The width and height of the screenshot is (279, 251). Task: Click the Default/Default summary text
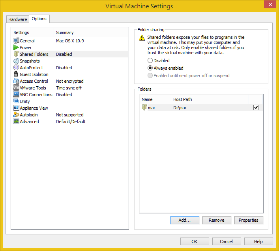pyautogui.click(x=71, y=122)
